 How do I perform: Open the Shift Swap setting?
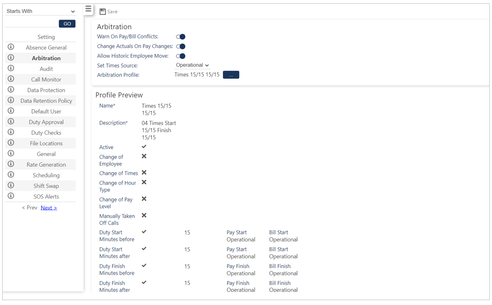[x=46, y=186]
